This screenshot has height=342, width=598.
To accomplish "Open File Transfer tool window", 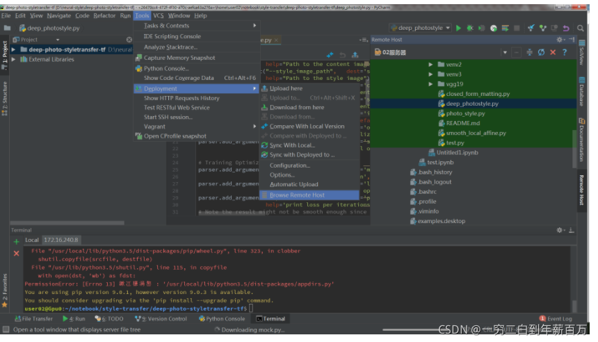I will point(33,319).
